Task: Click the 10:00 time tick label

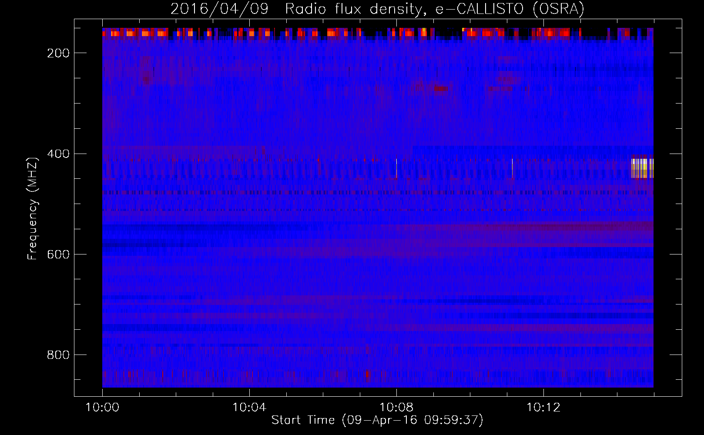Action: (x=102, y=408)
